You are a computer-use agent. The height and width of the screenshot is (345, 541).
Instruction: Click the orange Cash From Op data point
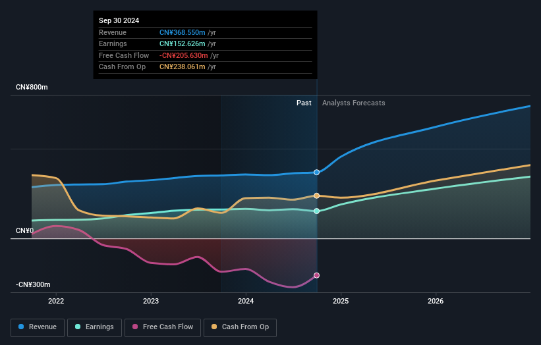(x=316, y=196)
